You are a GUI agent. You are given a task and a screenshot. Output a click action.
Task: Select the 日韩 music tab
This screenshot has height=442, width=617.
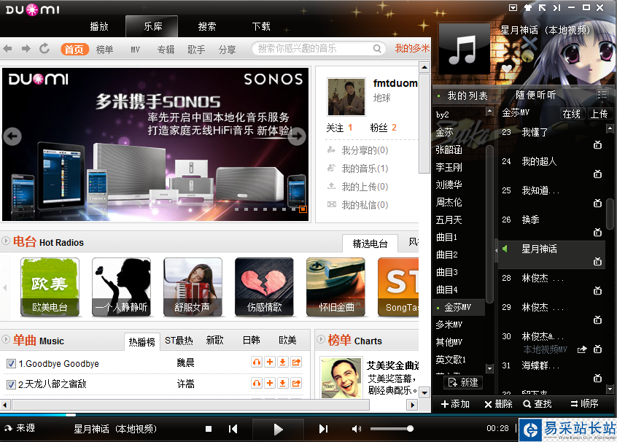[251, 341]
